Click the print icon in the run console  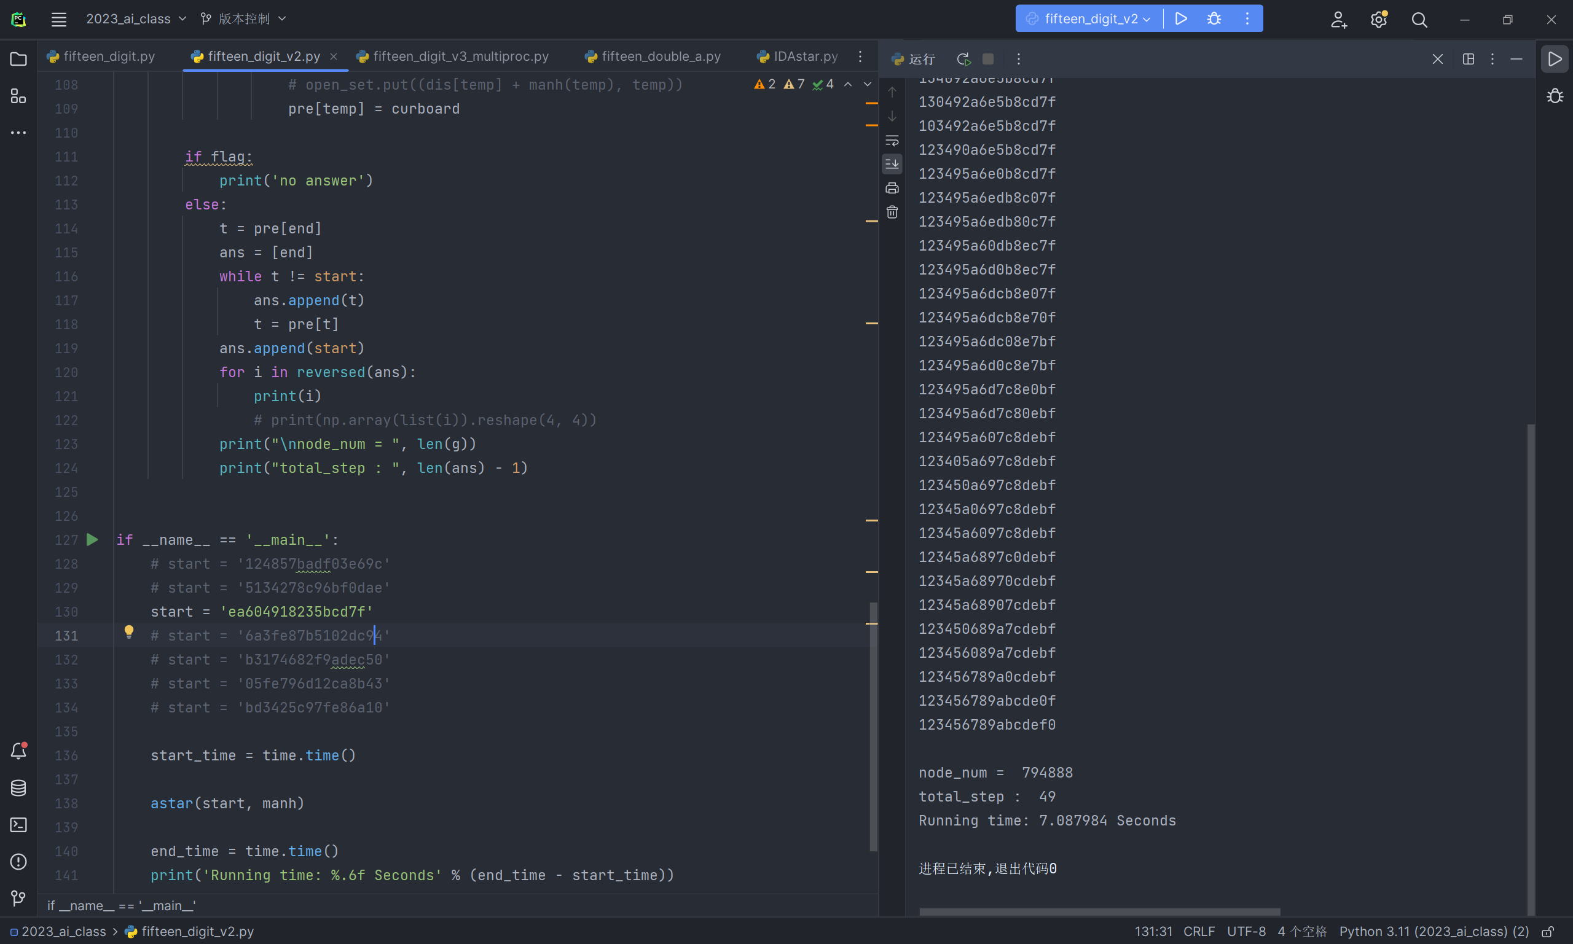point(892,189)
